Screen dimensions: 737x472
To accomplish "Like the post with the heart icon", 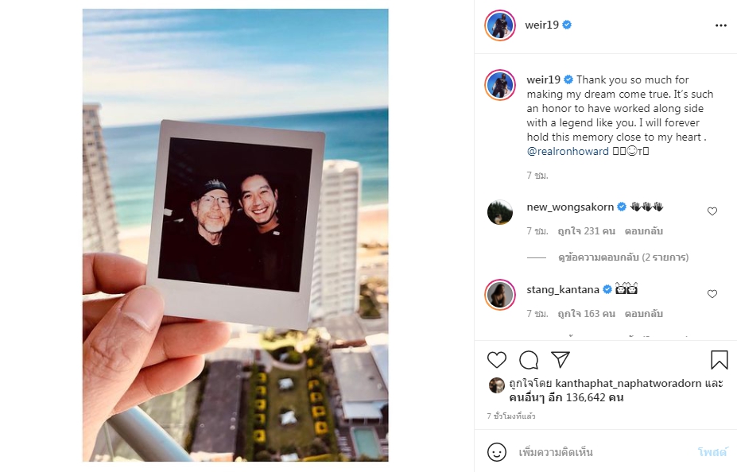I will [x=496, y=360].
